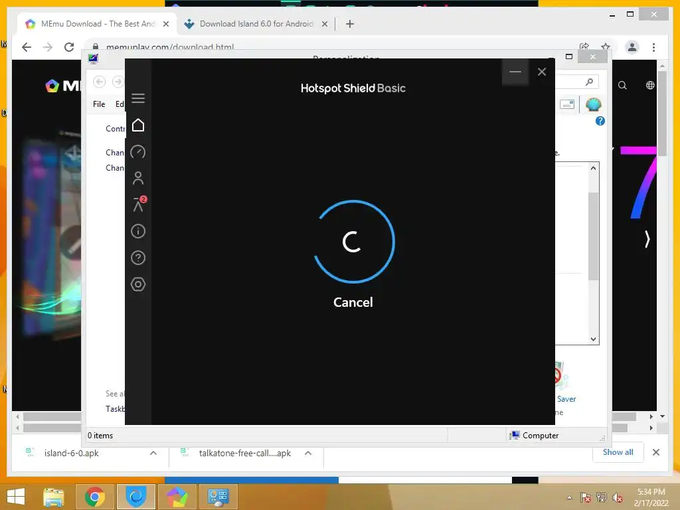Screen dimensions: 680x510
Task: Open the info circle icon
Action: click(x=138, y=231)
